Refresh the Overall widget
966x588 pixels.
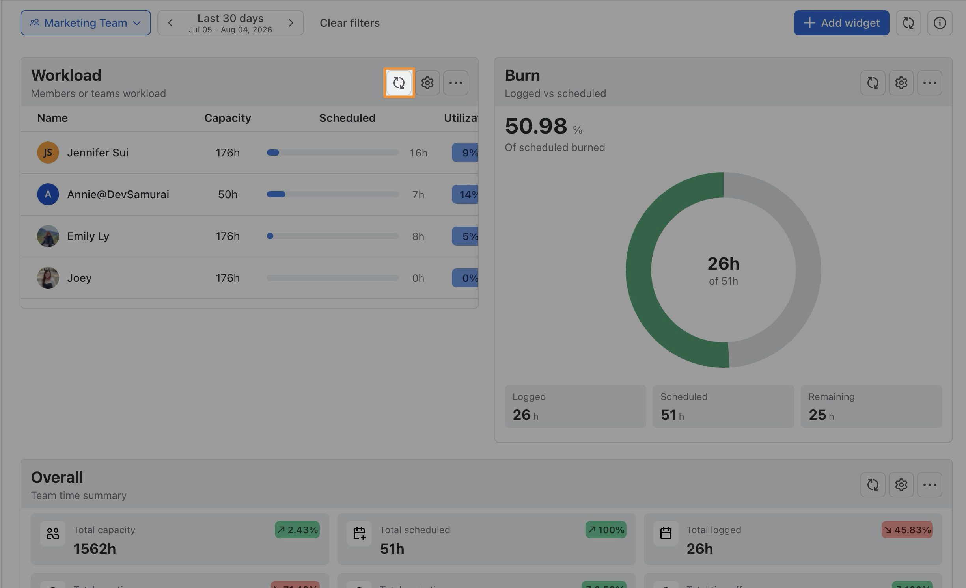tap(873, 485)
